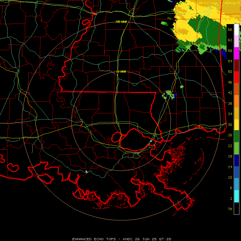Click the "50" legend value
The width and height of the screenshot is (241, 241).
(x=230, y=72)
